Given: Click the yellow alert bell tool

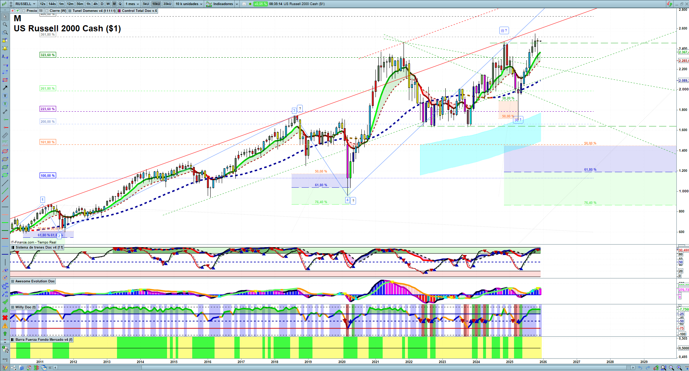Looking at the screenshot, I should click(5, 48).
